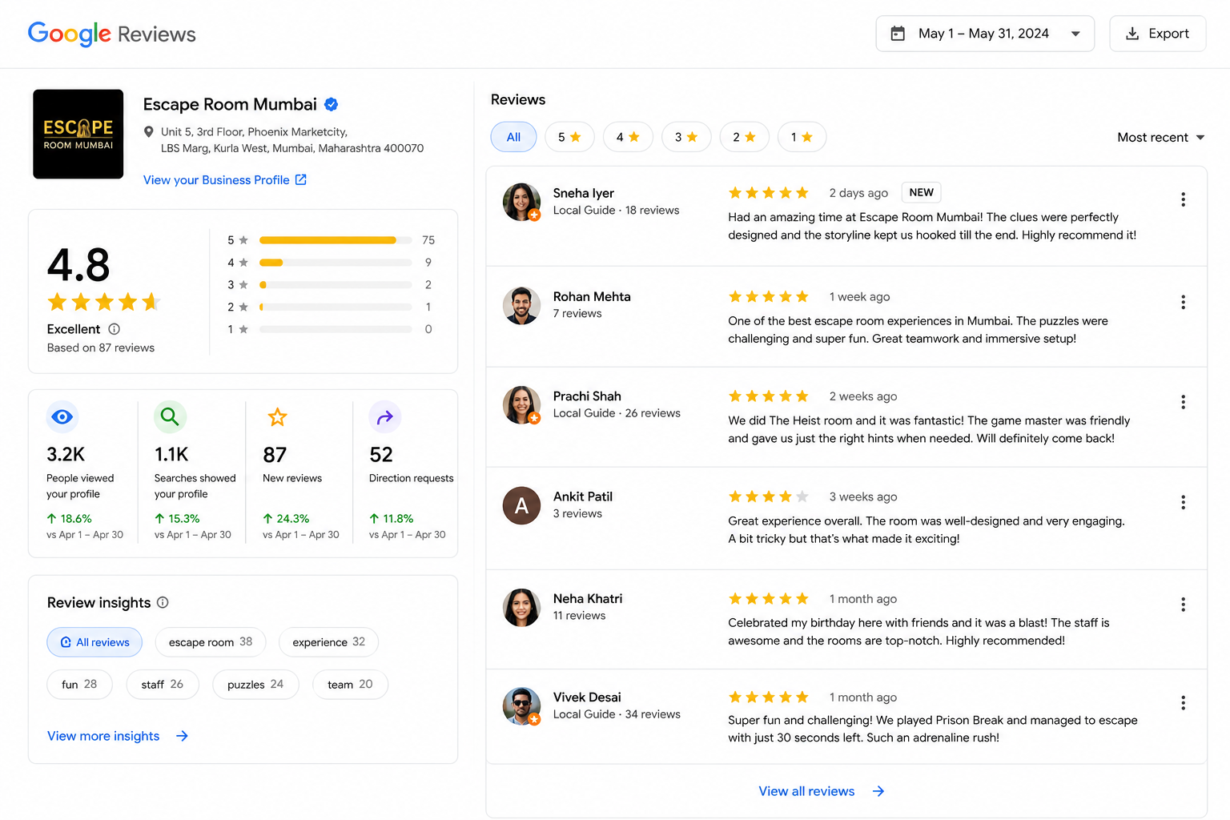Screen dimensions: 1230x820
Task: Click the calendar icon in the date selector
Action: (898, 34)
